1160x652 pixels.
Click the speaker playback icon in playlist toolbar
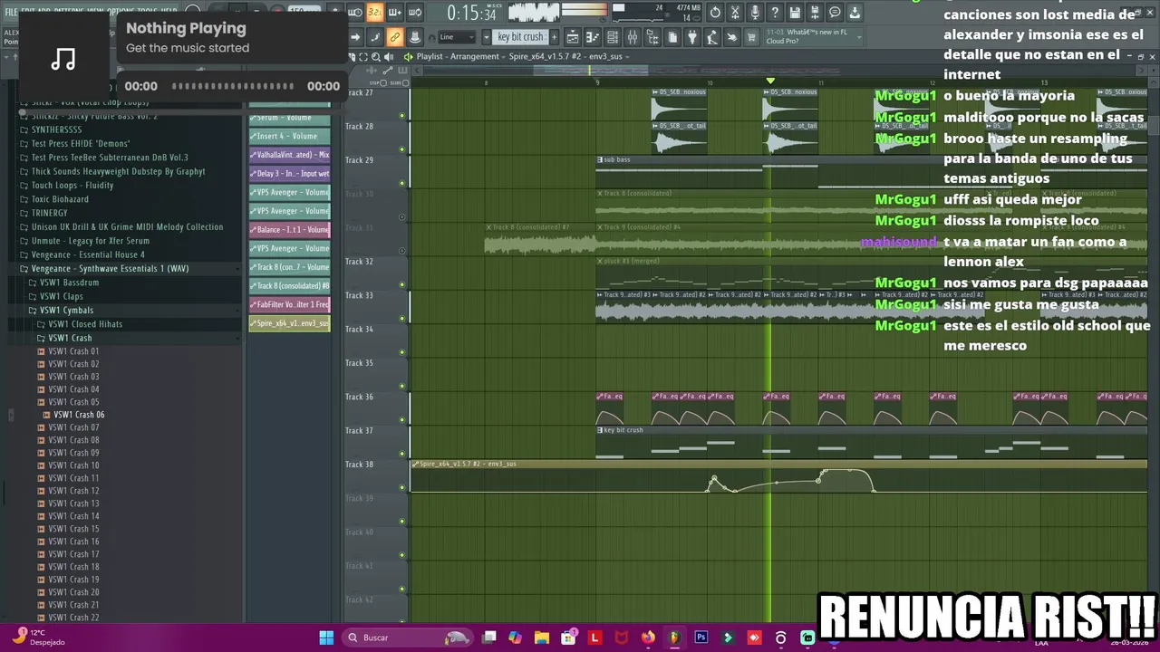tap(389, 56)
